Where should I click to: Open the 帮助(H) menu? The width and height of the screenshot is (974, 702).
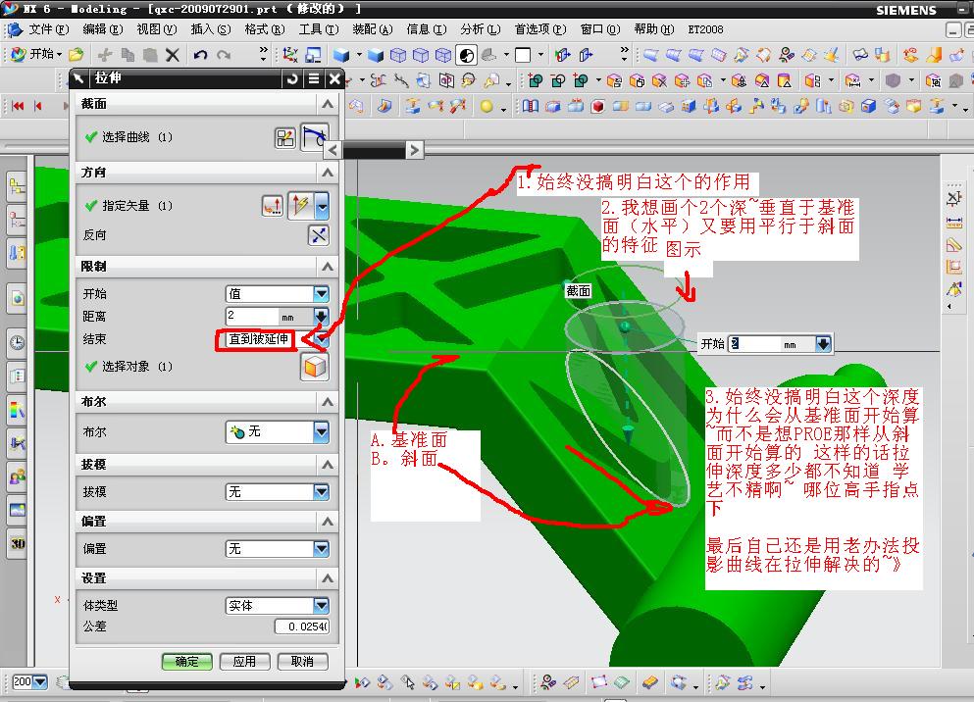654,29
